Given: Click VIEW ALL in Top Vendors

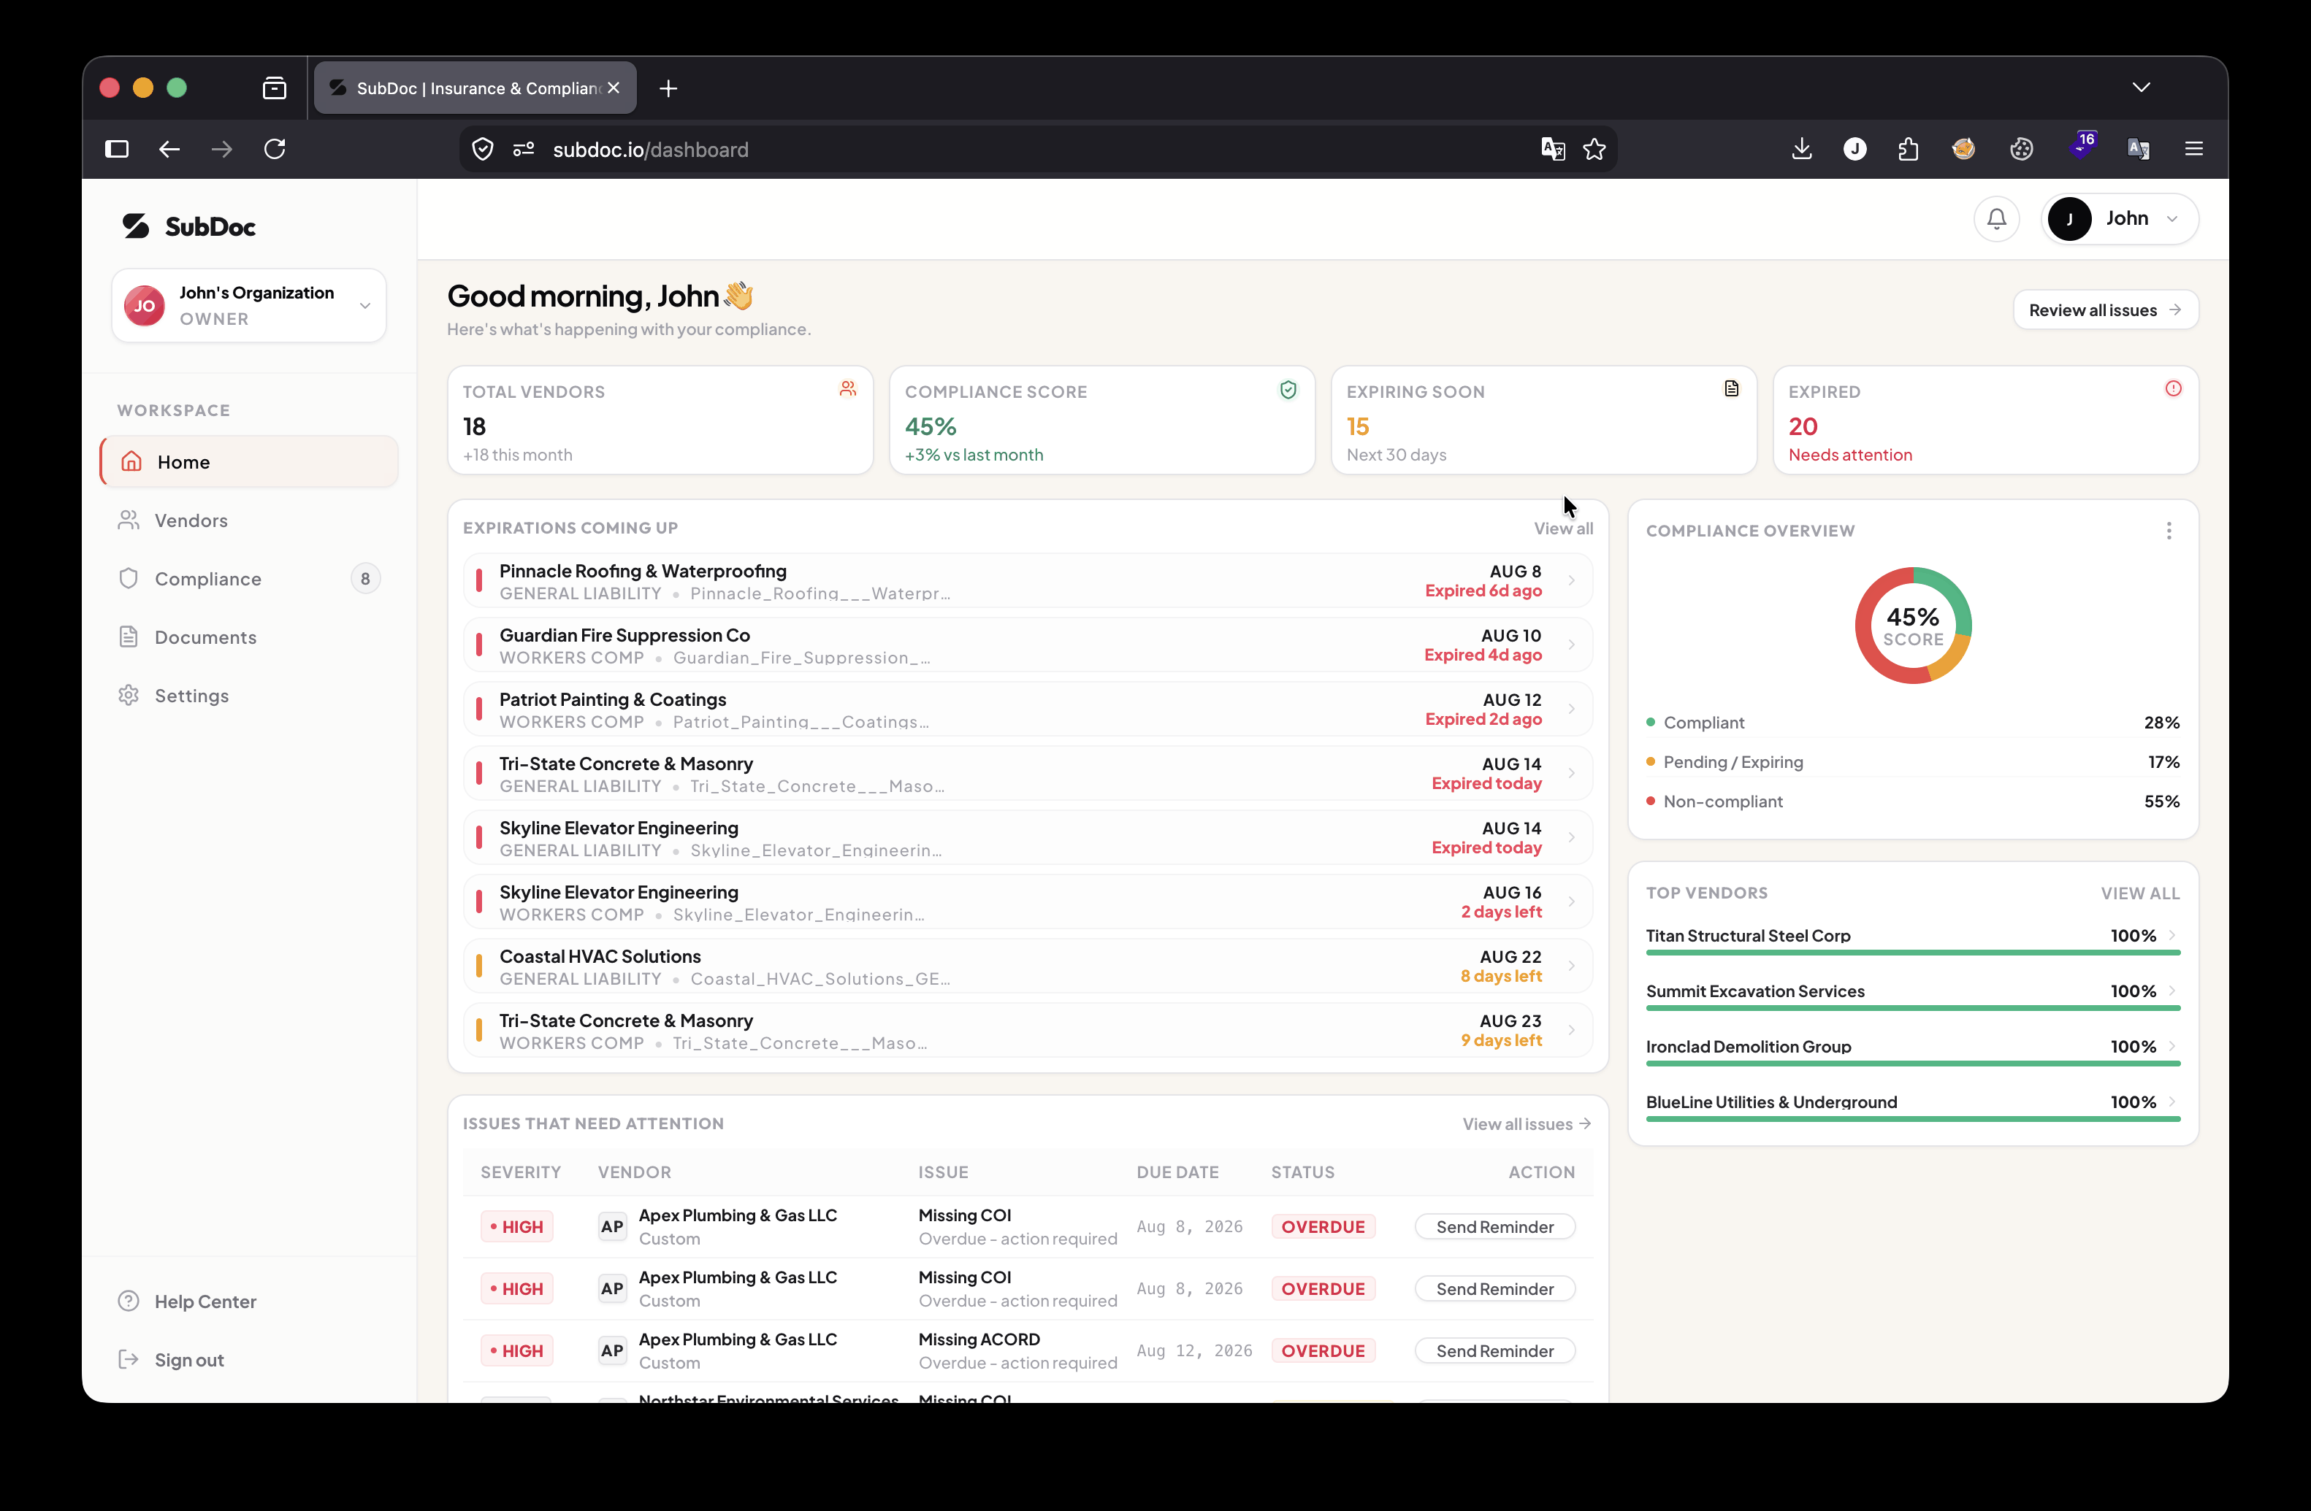Looking at the screenshot, I should coord(2140,893).
